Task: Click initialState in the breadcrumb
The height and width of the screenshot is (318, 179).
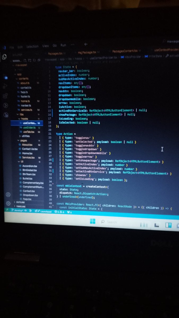Action: 155,56
